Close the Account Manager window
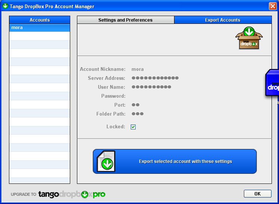279x204 pixels. pos(273,6)
